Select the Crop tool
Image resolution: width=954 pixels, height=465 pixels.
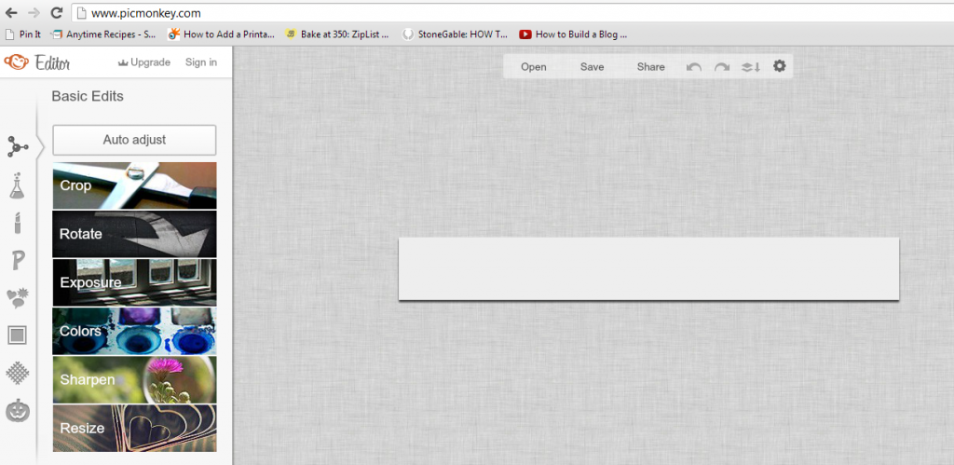[134, 185]
